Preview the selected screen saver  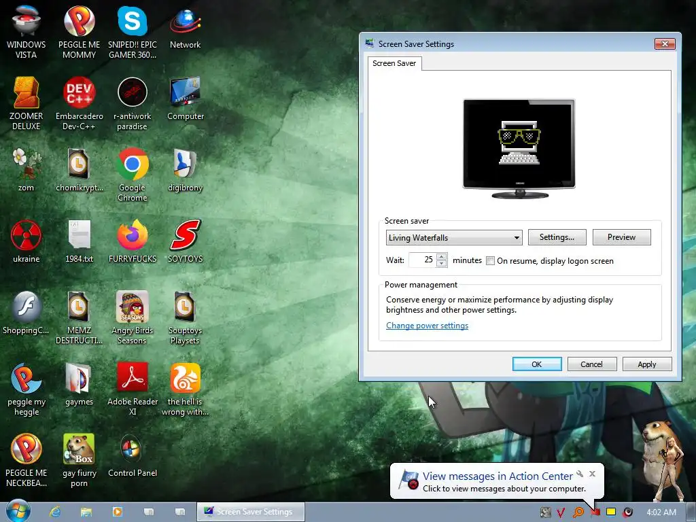pyautogui.click(x=621, y=237)
